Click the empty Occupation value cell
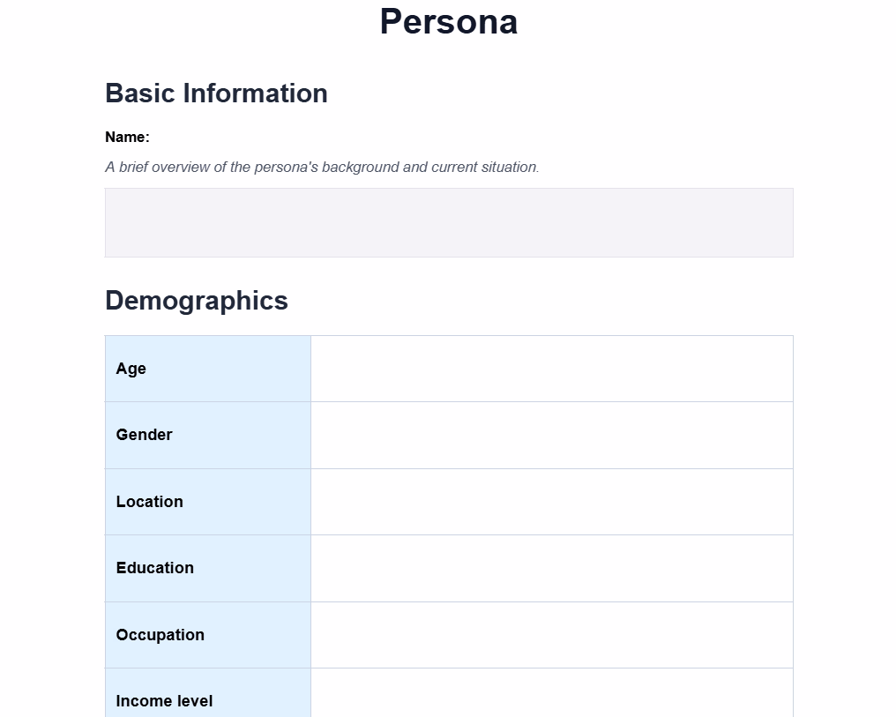This screenshot has width=896, height=717. (x=552, y=635)
